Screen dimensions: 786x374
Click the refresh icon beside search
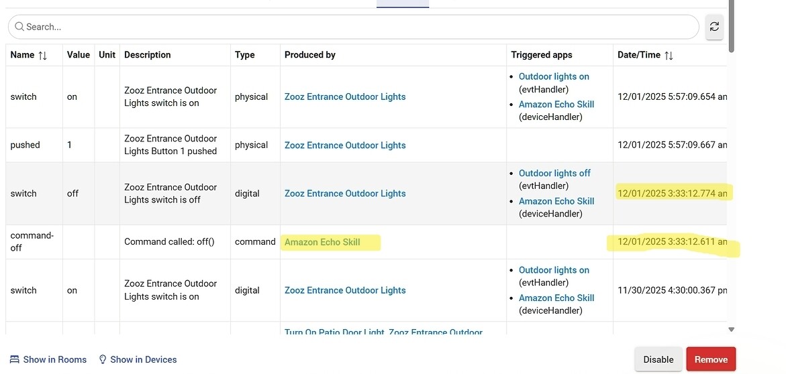[x=714, y=27]
